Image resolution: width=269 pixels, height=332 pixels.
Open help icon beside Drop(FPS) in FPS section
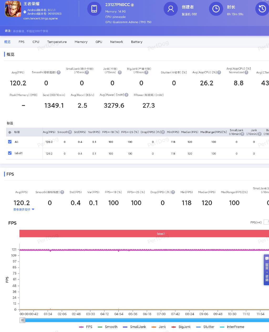[x=173, y=192]
